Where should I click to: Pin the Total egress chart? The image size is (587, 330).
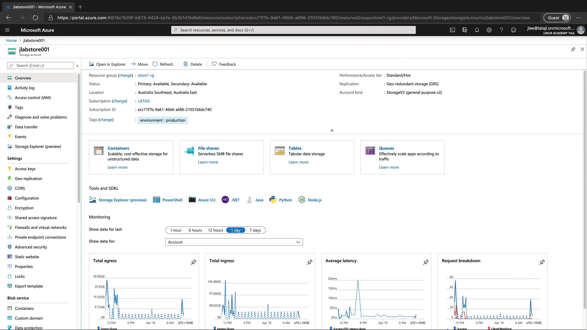(x=194, y=262)
